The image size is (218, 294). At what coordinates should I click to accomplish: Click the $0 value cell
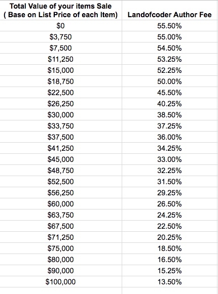(x=61, y=26)
